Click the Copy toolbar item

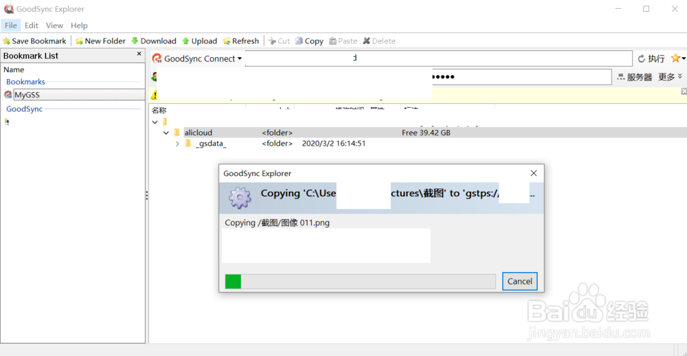(309, 41)
